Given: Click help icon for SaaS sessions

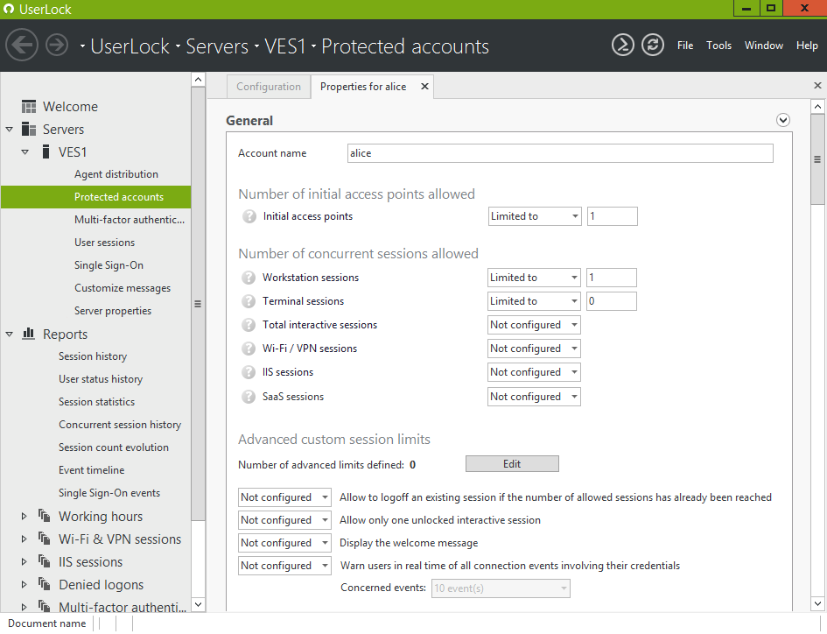Looking at the screenshot, I should [249, 397].
